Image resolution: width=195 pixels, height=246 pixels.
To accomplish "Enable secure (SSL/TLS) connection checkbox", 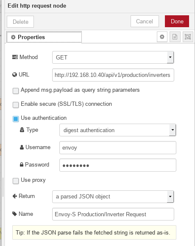I will pyautogui.click(x=16, y=105).
